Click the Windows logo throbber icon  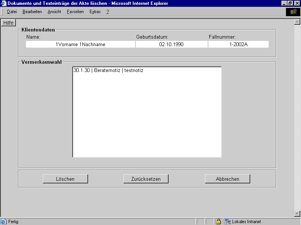click(293, 12)
